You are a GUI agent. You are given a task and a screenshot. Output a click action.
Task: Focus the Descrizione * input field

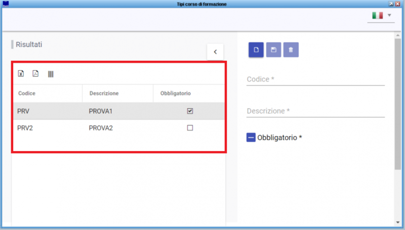(x=315, y=111)
